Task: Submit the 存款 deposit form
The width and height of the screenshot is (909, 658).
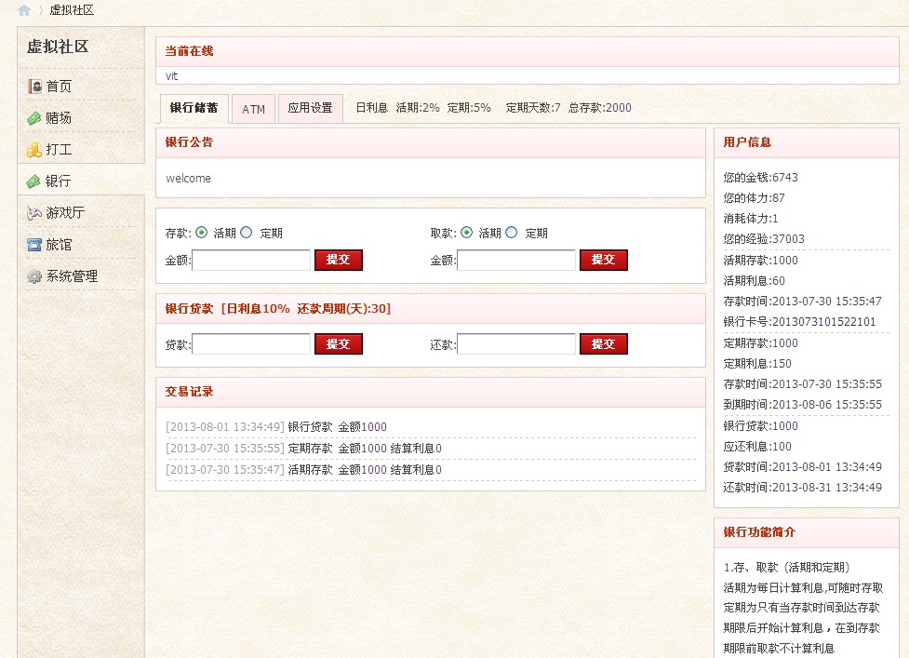Action: [x=339, y=260]
